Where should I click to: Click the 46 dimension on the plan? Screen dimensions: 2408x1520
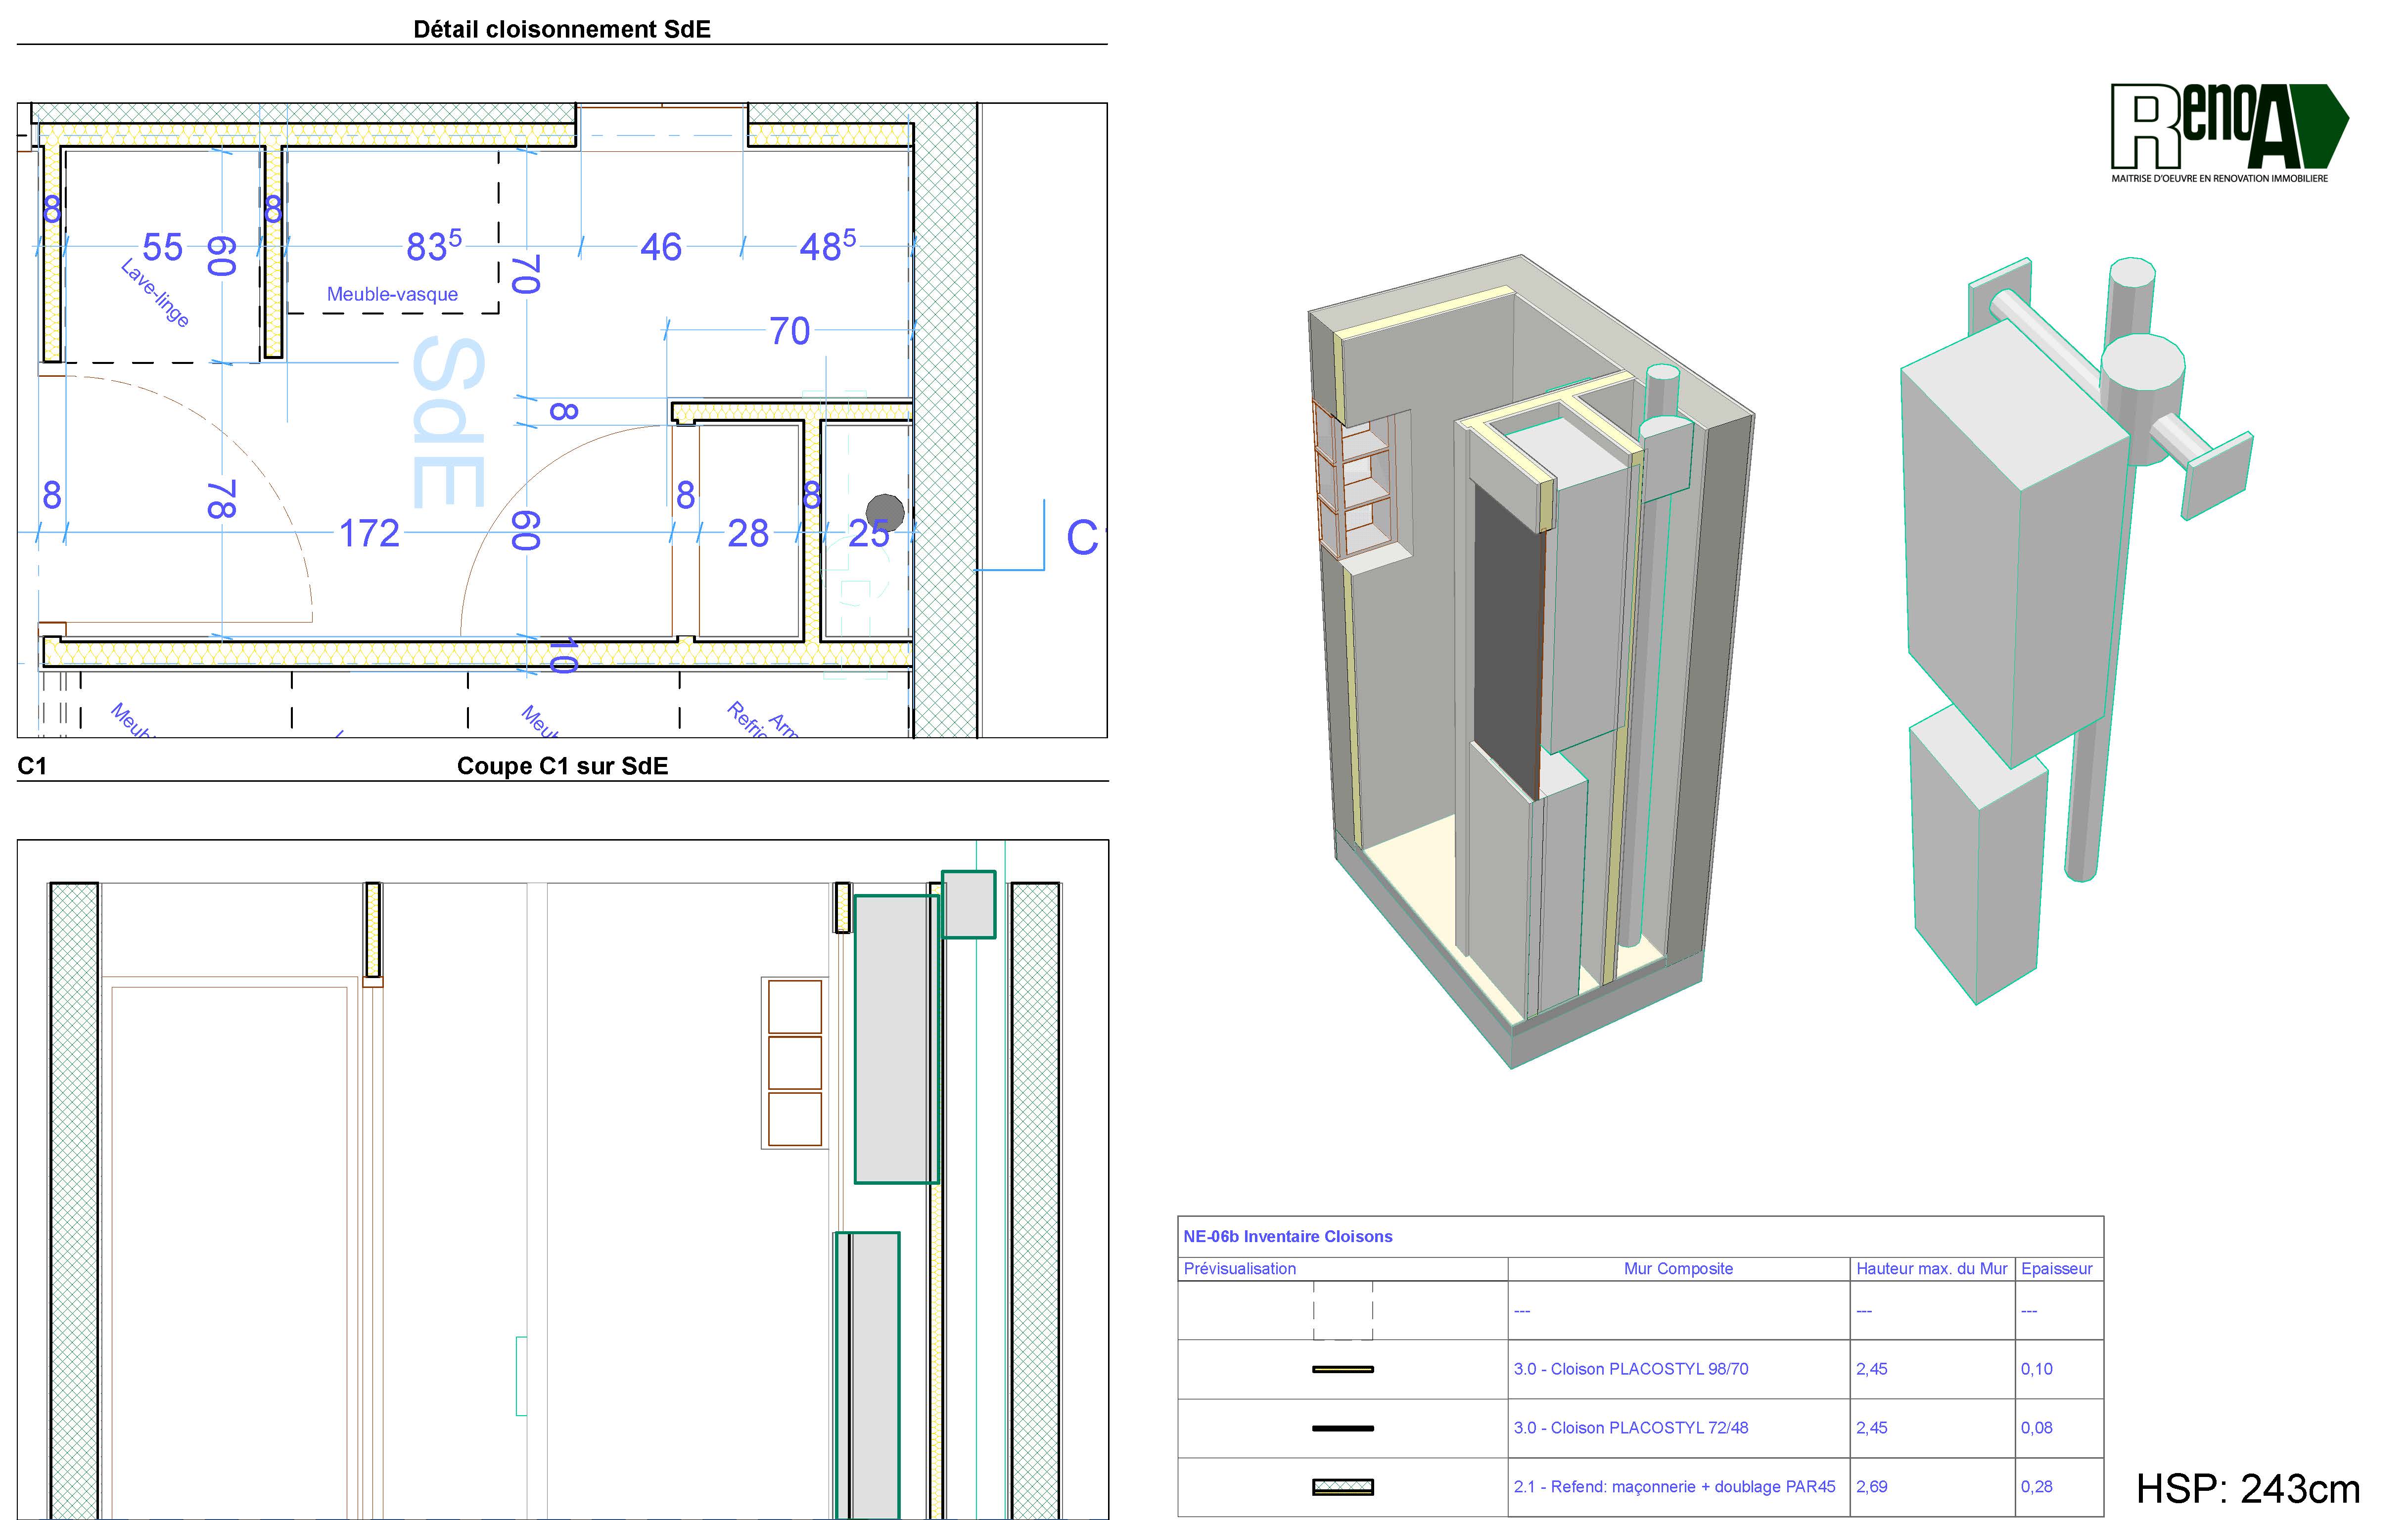[661, 247]
